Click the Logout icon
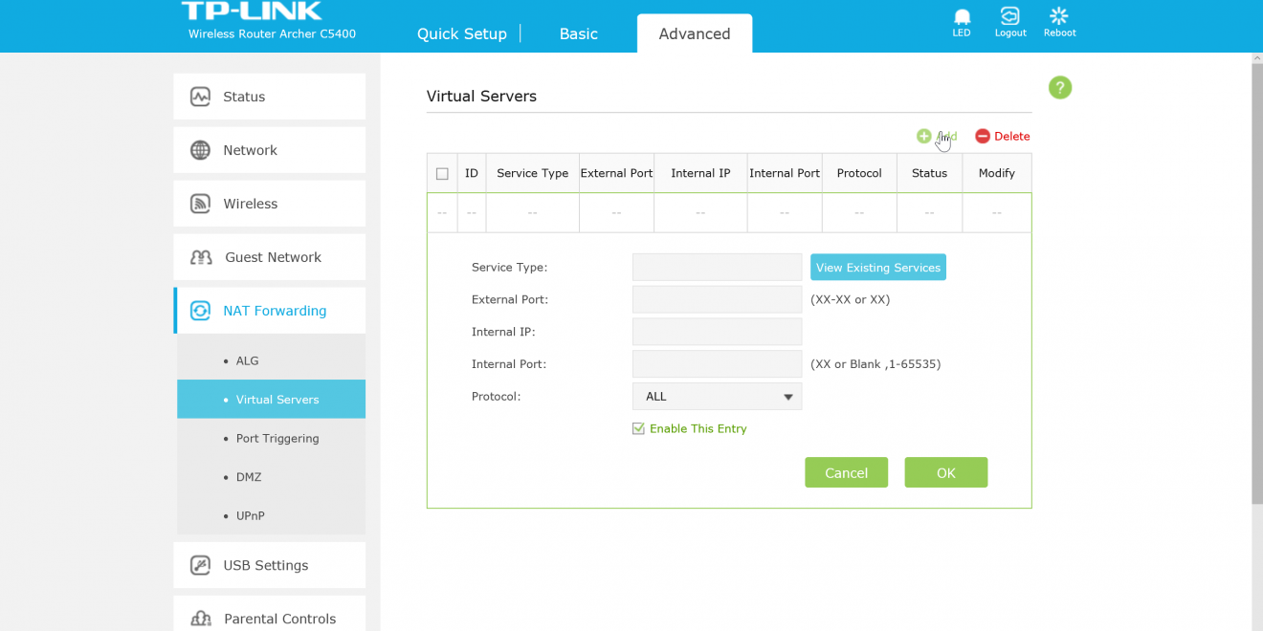Screen dimensions: 1263x631 1009,16
